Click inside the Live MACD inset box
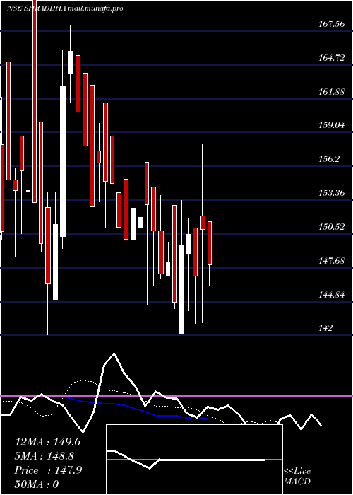 tap(194, 460)
